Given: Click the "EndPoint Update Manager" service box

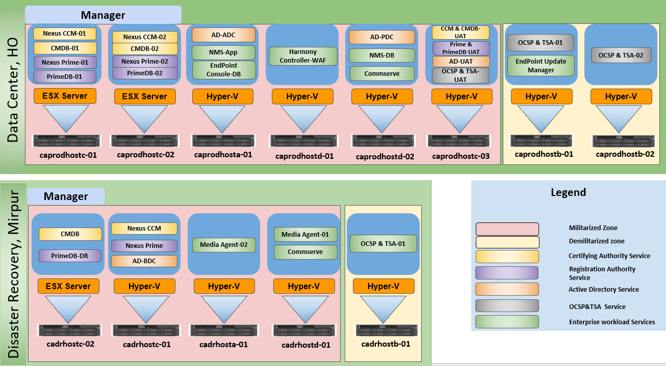Looking at the screenshot, I should (541, 66).
